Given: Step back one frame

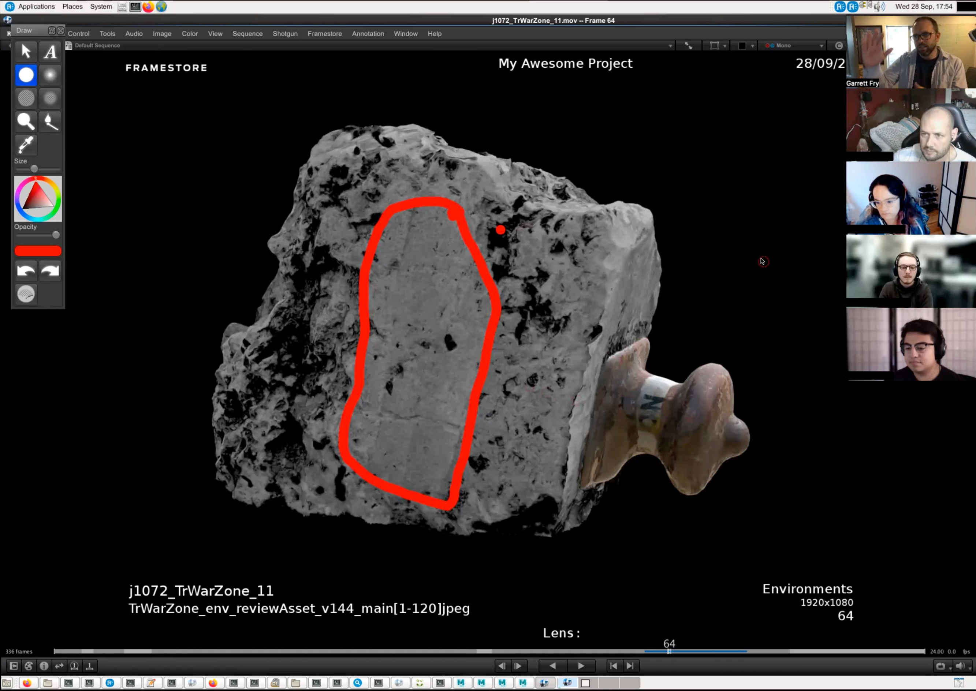Looking at the screenshot, I should point(502,666).
